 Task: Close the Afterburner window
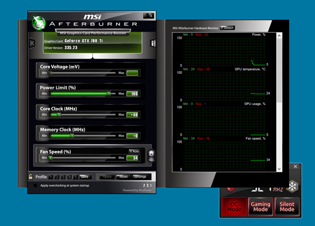[151, 15]
